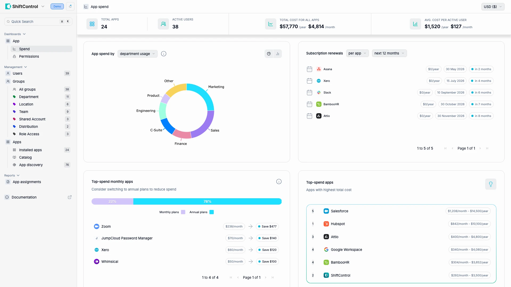Click the Annual plans legend color swatch
The width and height of the screenshot is (511, 287).
point(212,212)
